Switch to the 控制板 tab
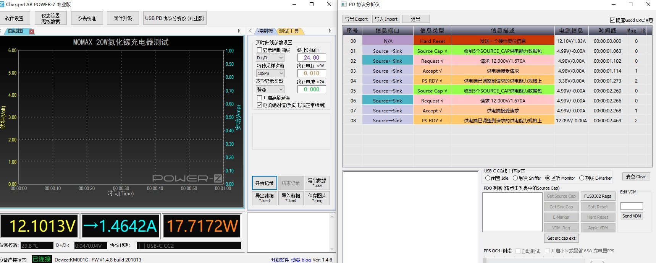This screenshot has height=263, width=656. coord(265,31)
